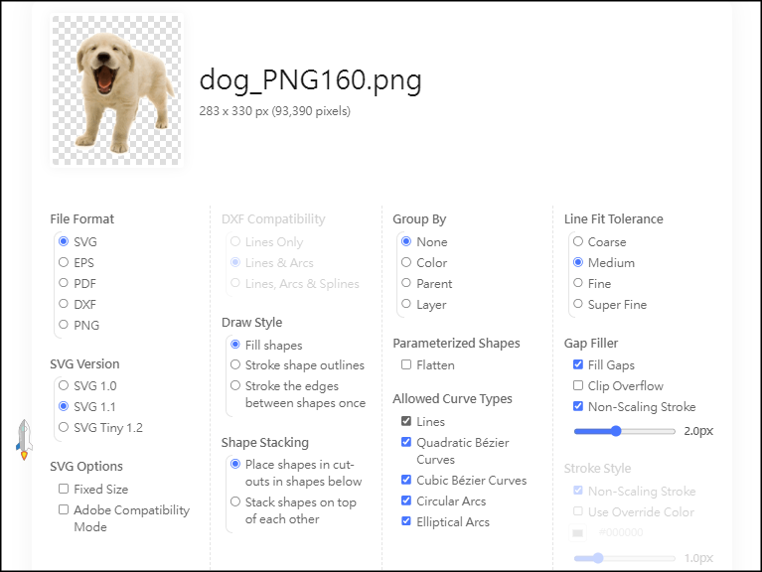762x572 pixels.
Task: Choose DXF file format
Action: tap(64, 305)
